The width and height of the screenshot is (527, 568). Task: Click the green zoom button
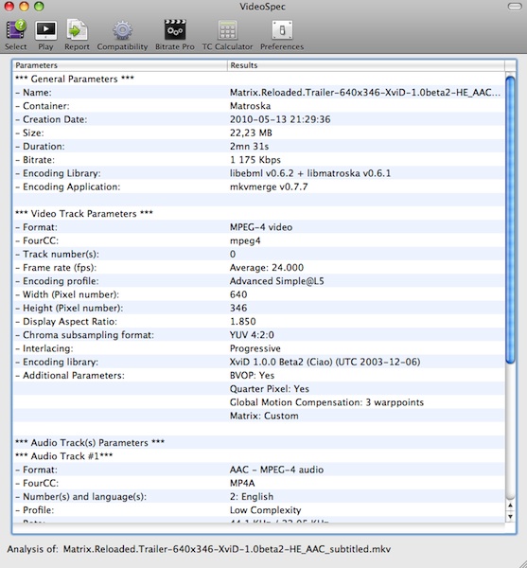pos(39,7)
